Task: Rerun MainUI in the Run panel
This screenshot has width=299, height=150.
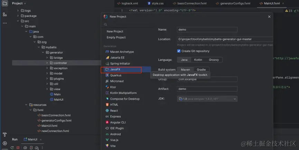Action: (12, 148)
